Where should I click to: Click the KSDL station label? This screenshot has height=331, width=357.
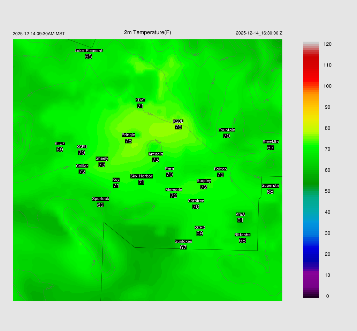178,121
